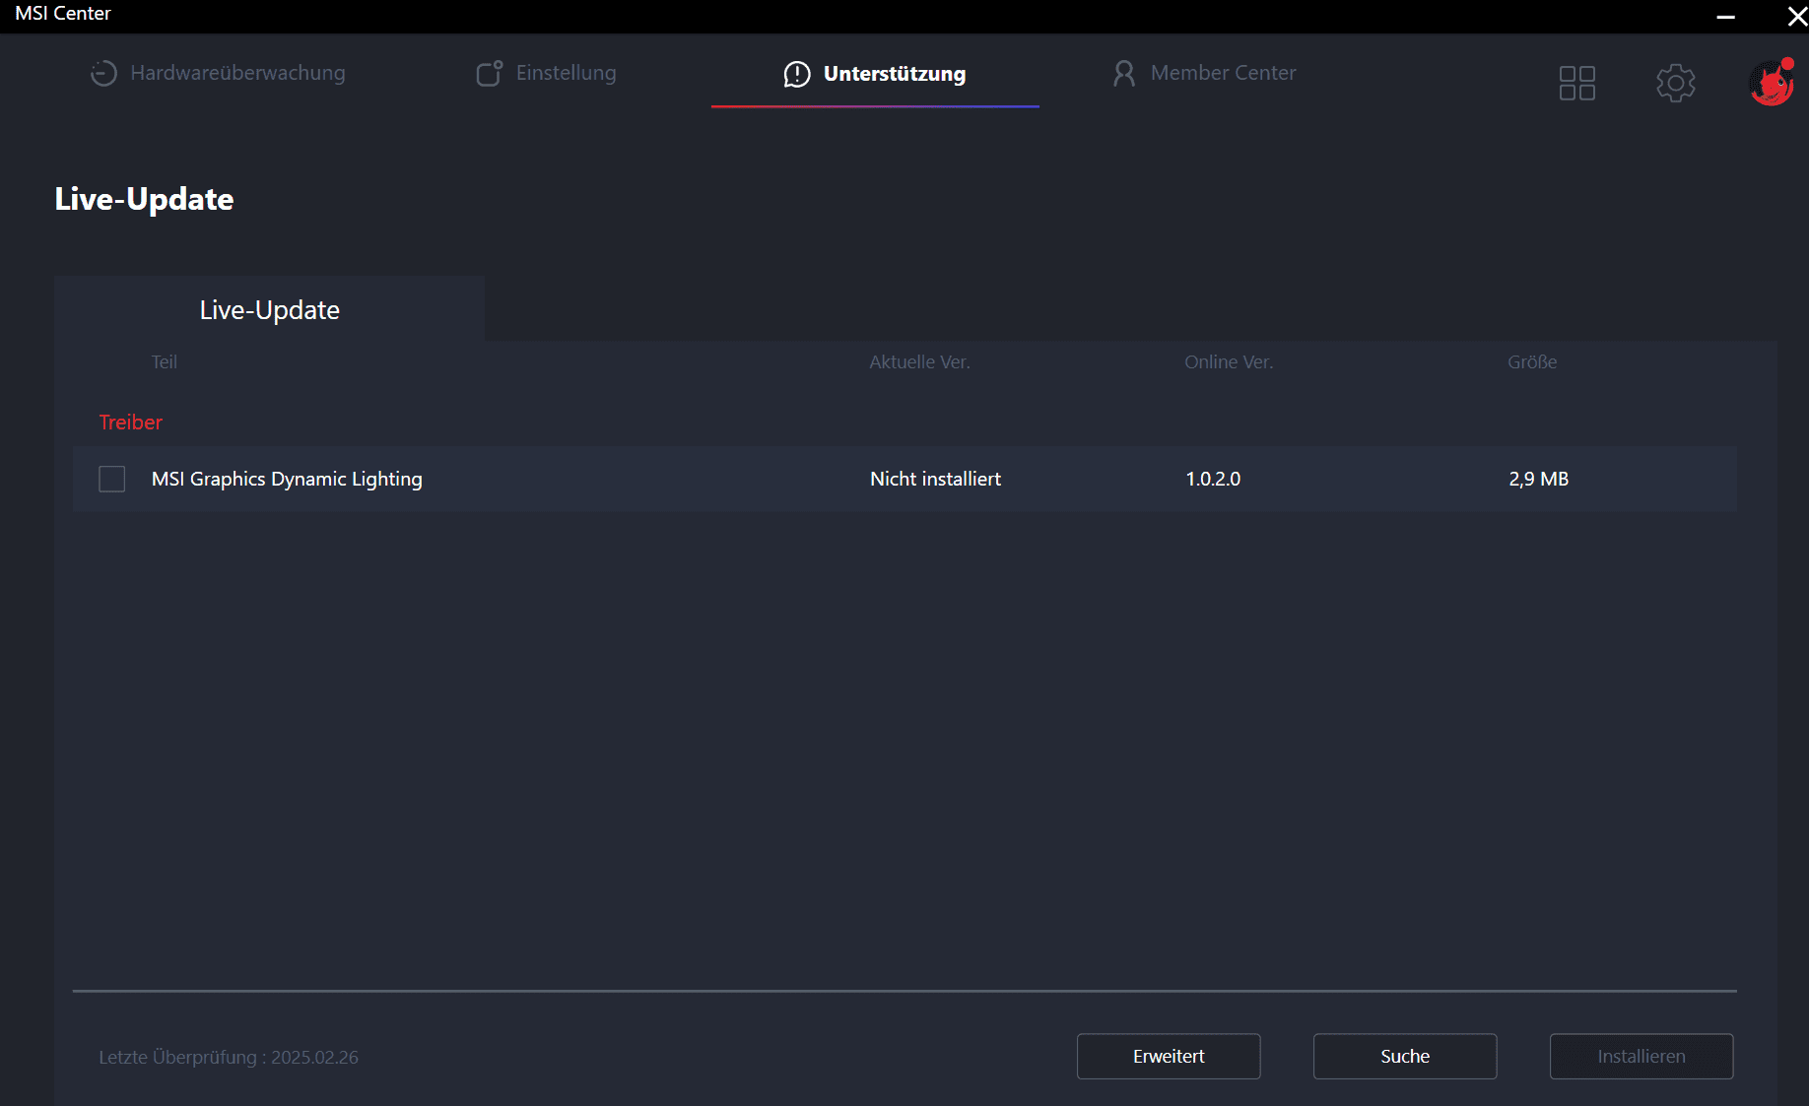This screenshot has height=1106, width=1809.
Task: Click the Member Center person icon
Action: point(1124,74)
